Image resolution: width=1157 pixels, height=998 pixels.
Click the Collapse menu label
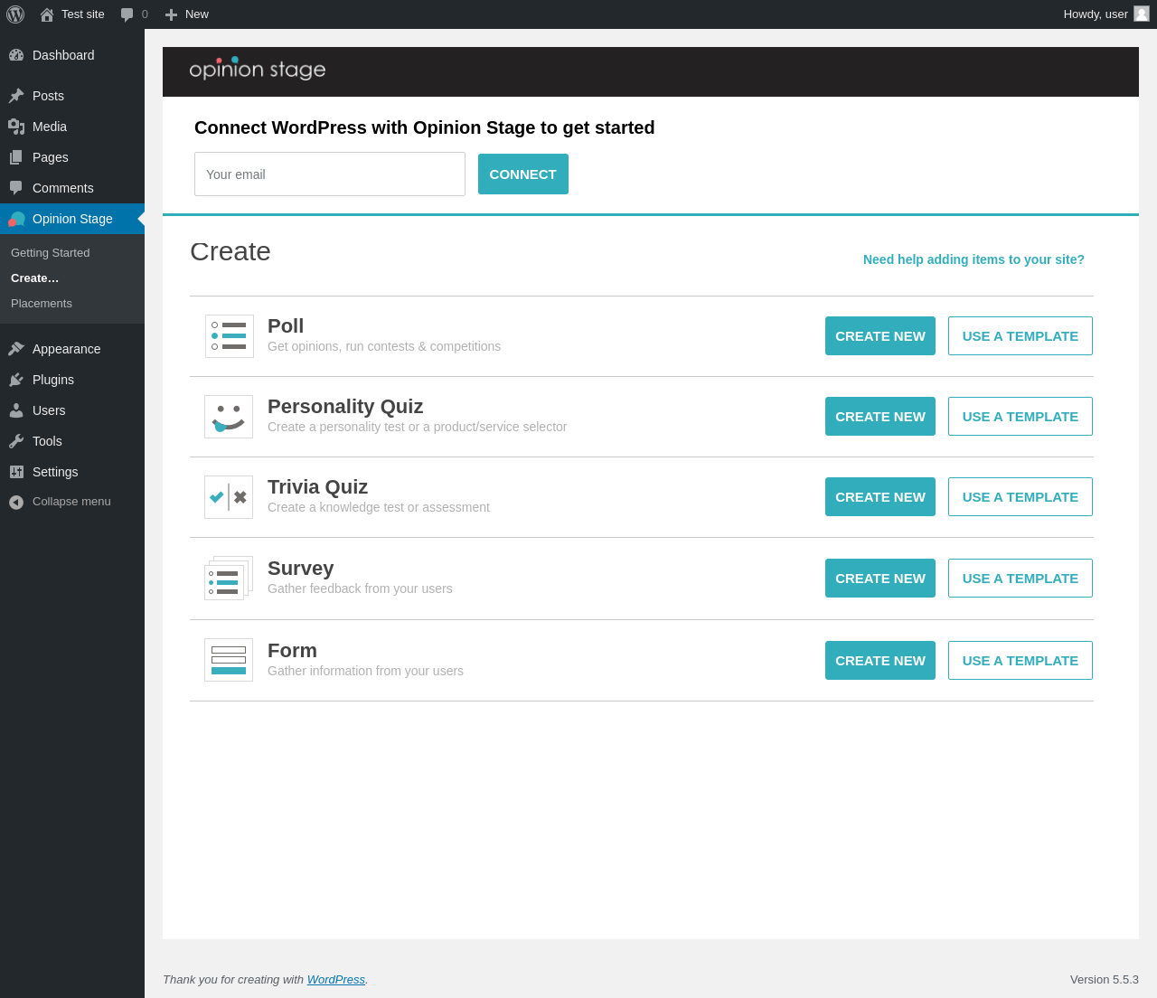click(x=71, y=502)
